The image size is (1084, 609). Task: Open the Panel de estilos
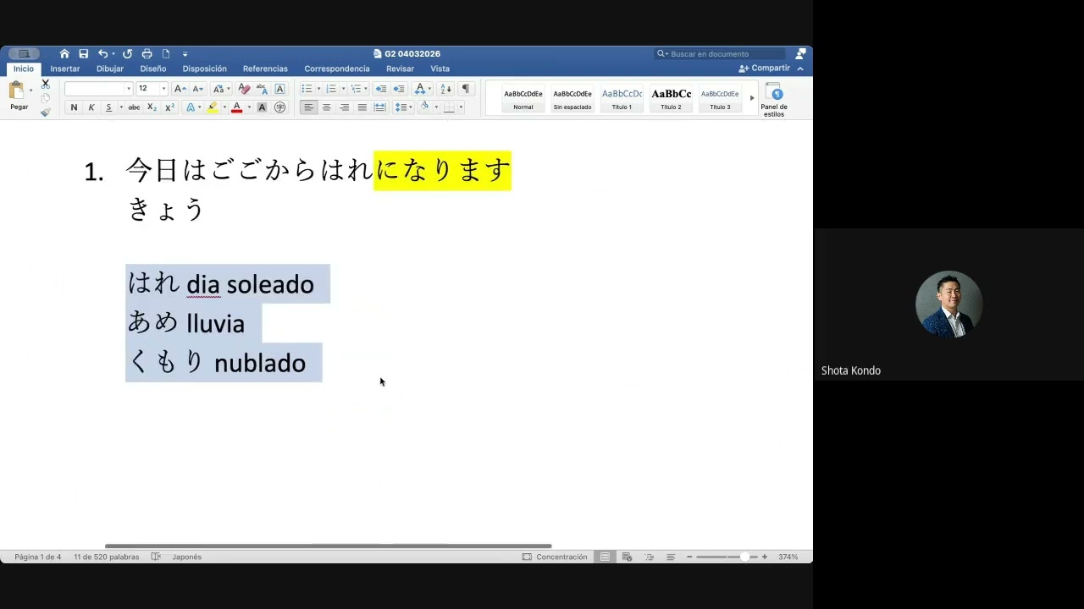click(775, 99)
